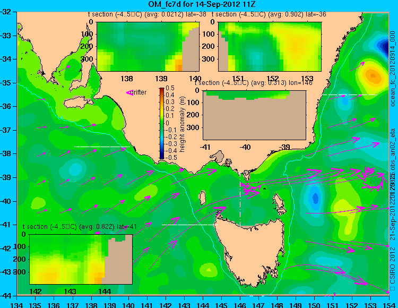The image size is (398, 308).
Task: Click the 134 longitude label on the main axis
Action: tap(17, 305)
